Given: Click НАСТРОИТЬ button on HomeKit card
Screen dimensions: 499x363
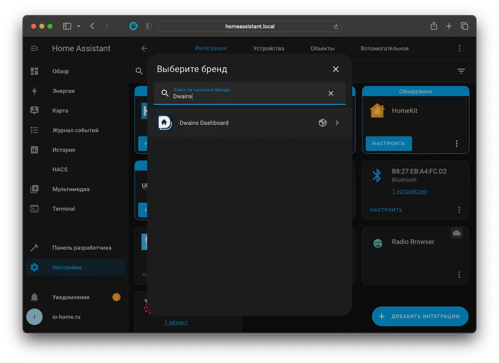Looking at the screenshot, I should click(x=389, y=144).
